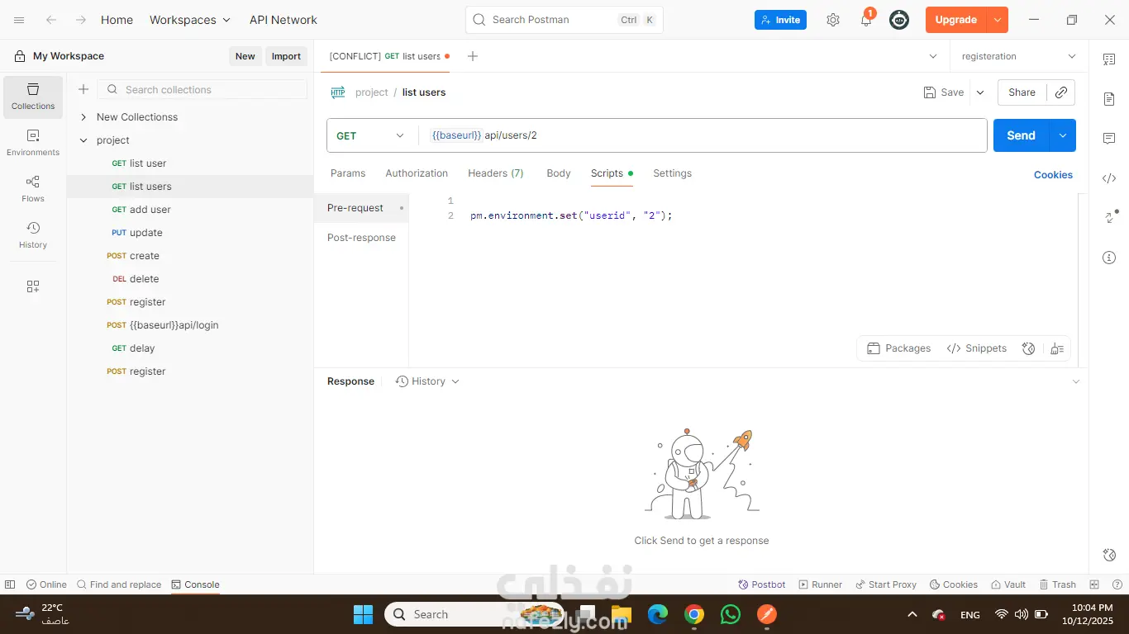This screenshot has width=1129, height=634.
Task: Click the sparkle icon next to Snippets
Action: [x=1028, y=348]
